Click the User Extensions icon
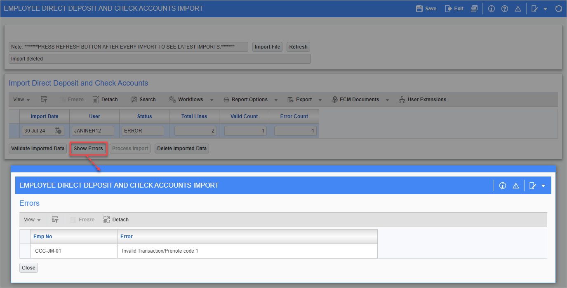Viewport: 567px width, 288px height. (402, 99)
